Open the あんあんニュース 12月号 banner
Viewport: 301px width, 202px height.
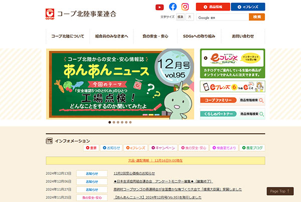(120, 84)
